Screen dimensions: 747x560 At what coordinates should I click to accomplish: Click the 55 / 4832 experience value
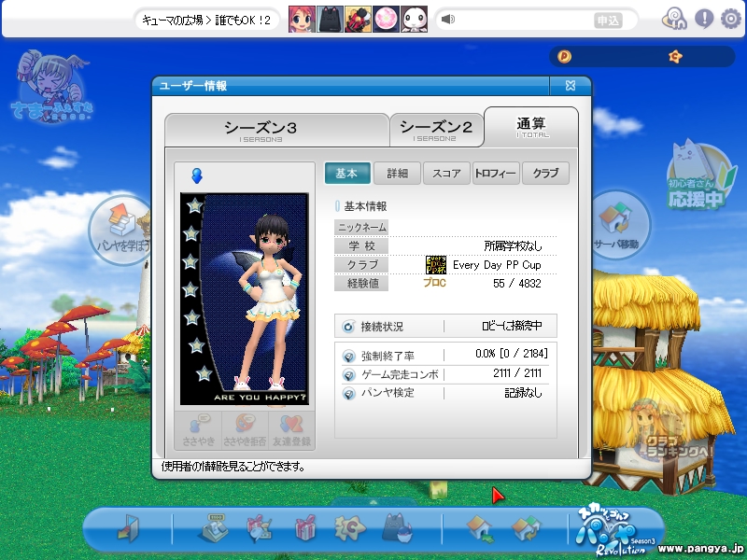(517, 284)
